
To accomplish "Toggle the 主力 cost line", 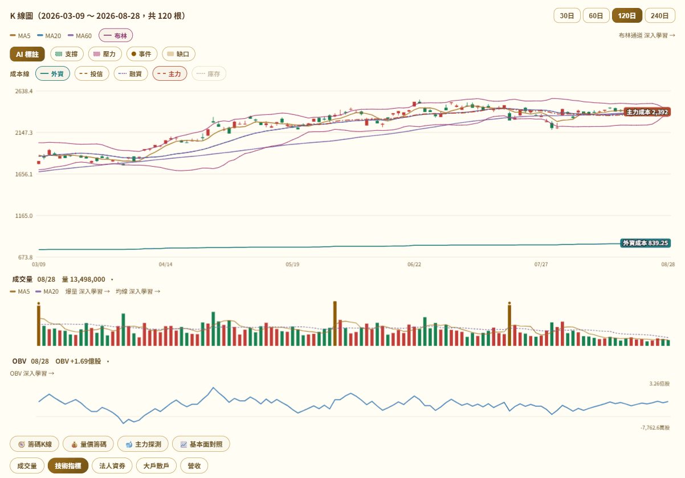I will (170, 73).
